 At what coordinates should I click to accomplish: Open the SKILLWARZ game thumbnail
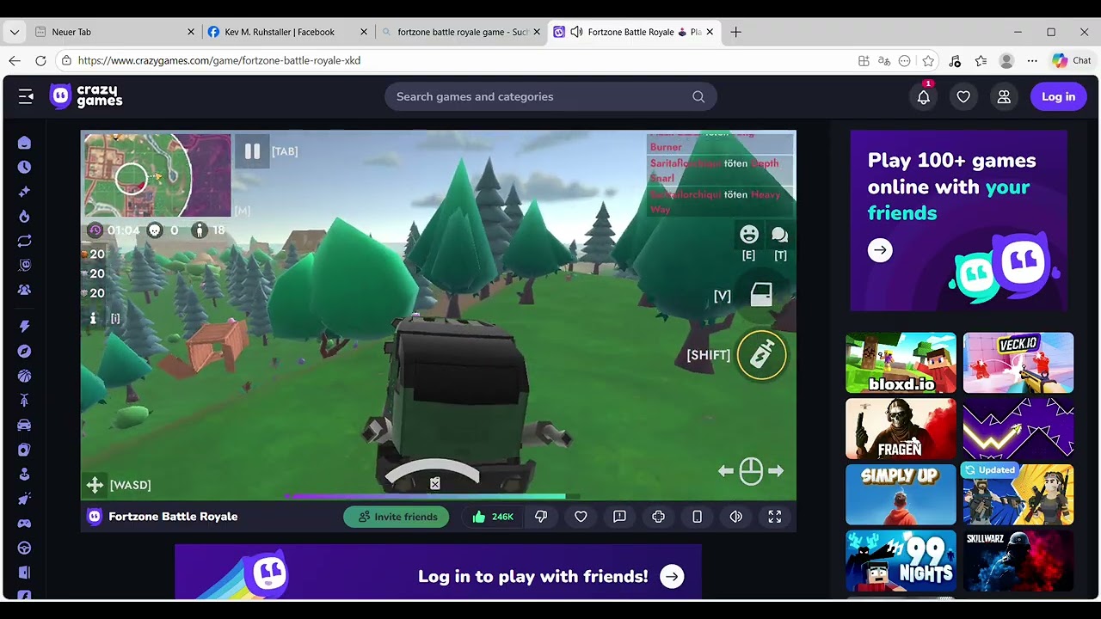1018,561
